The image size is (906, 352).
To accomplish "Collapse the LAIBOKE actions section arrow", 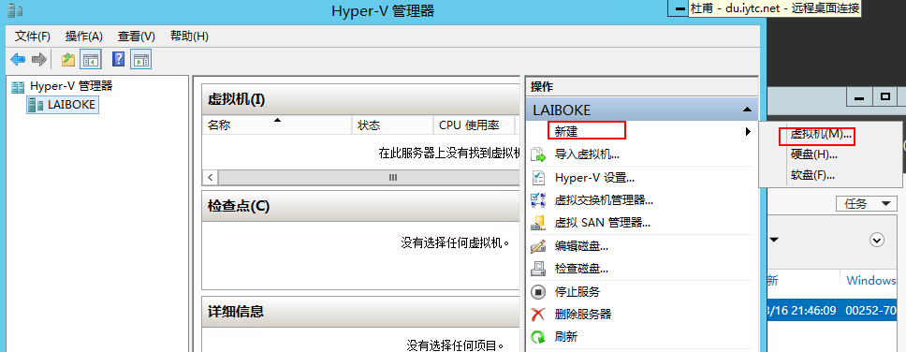I will coord(747,110).
